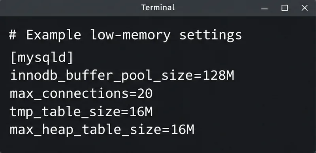Click the max_connections setting line

(81, 93)
